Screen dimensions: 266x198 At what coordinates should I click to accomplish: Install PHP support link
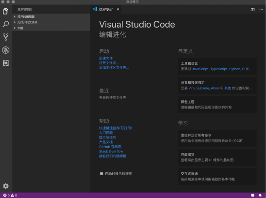coord(246,69)
